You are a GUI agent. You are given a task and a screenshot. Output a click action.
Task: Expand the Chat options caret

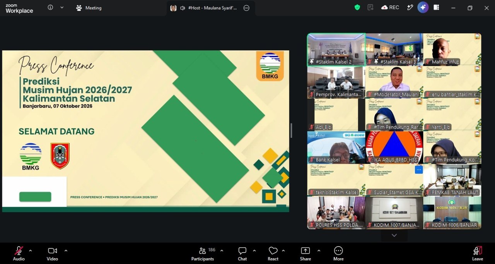[x=254, y=250]
